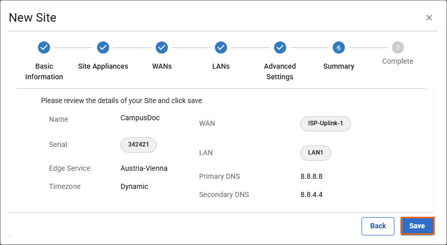Jump to the LANs step label
The image size is (447, 245).
pyautogui.click(x=221, y=66)
